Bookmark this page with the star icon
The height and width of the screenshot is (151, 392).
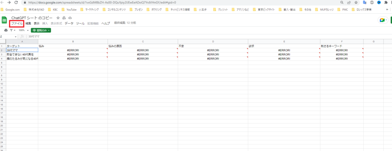[x=356, y=3]
